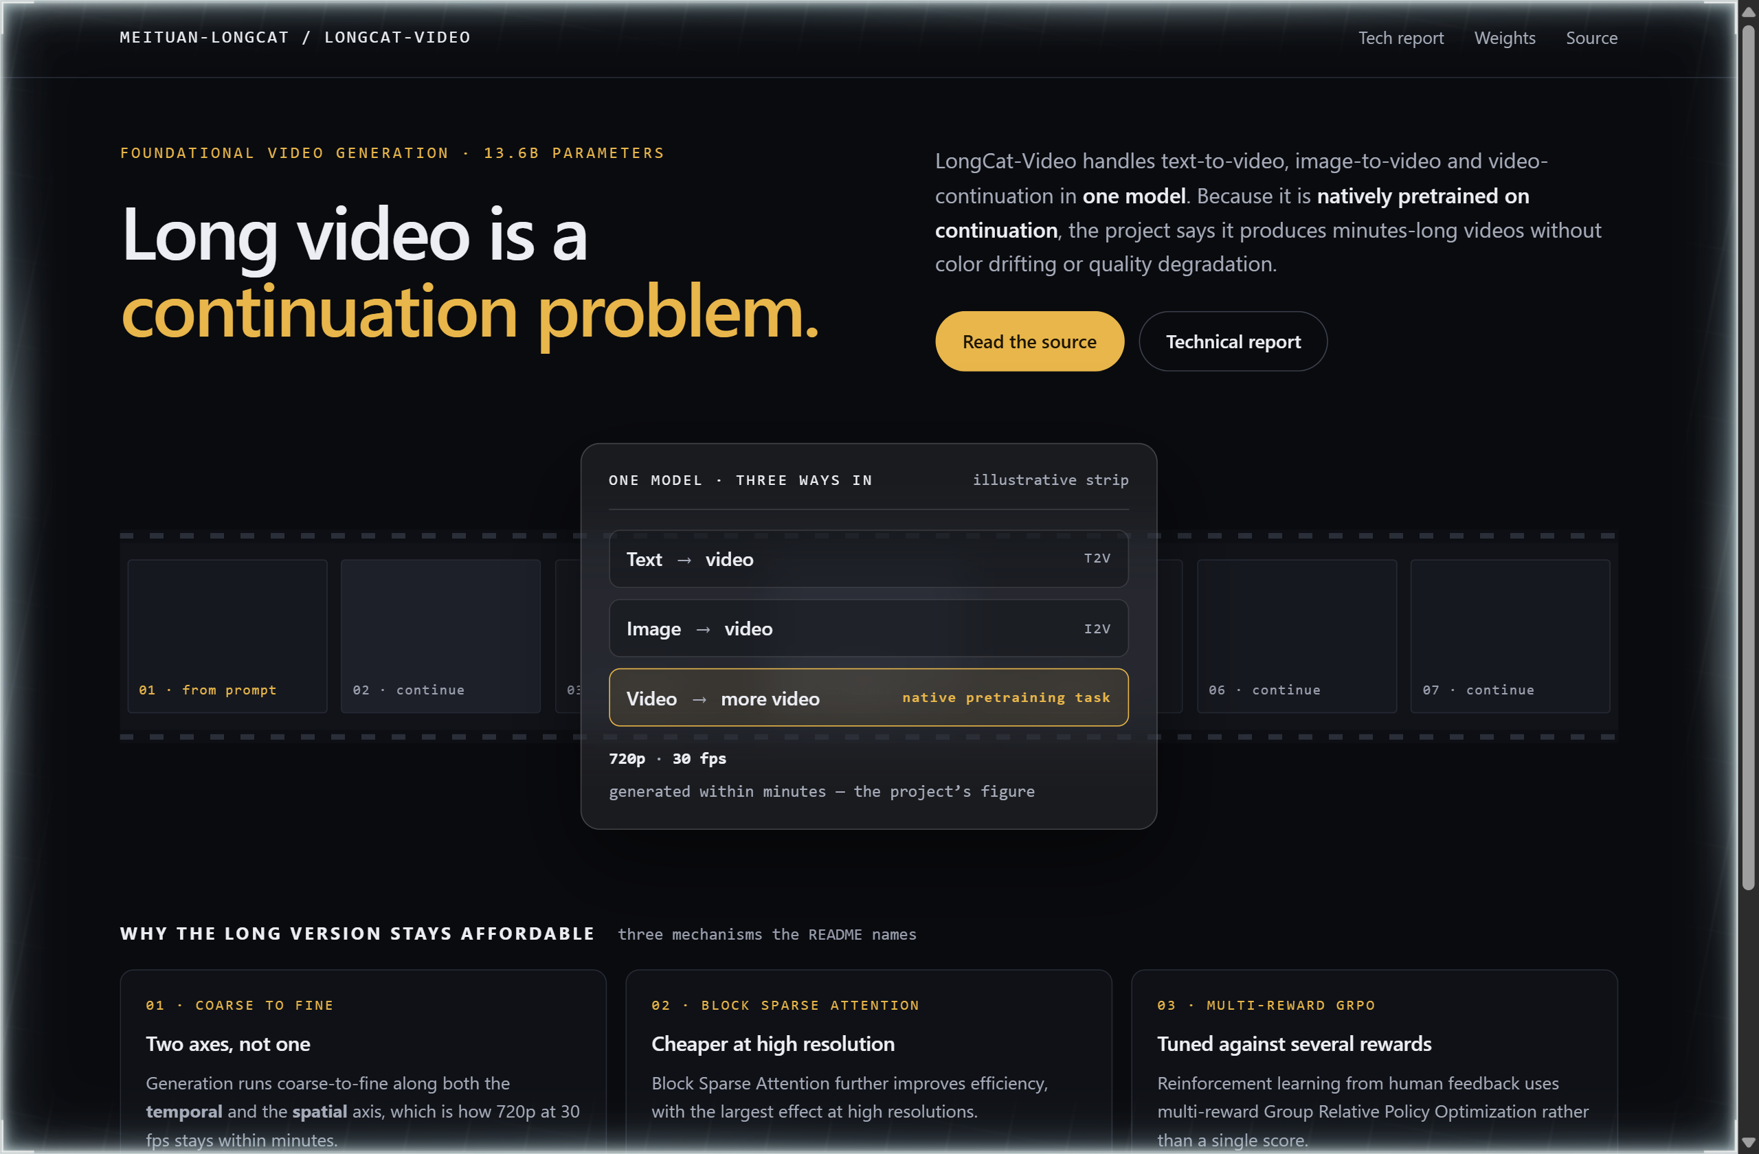1759x1154 pixels.
Task: Open the Tech report nav link
Action: [x=1400, y=38]
